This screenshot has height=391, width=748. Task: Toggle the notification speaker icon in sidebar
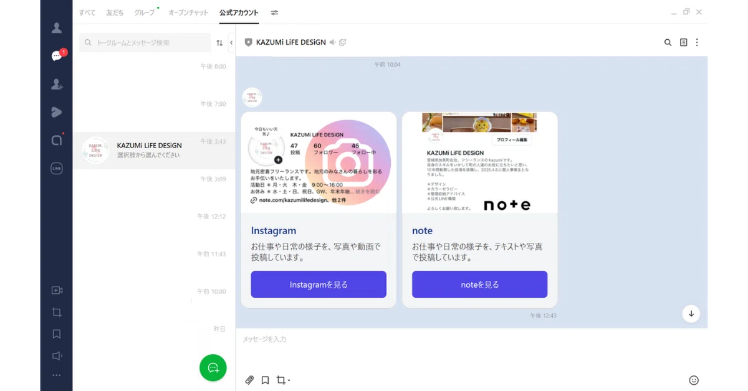57,356
